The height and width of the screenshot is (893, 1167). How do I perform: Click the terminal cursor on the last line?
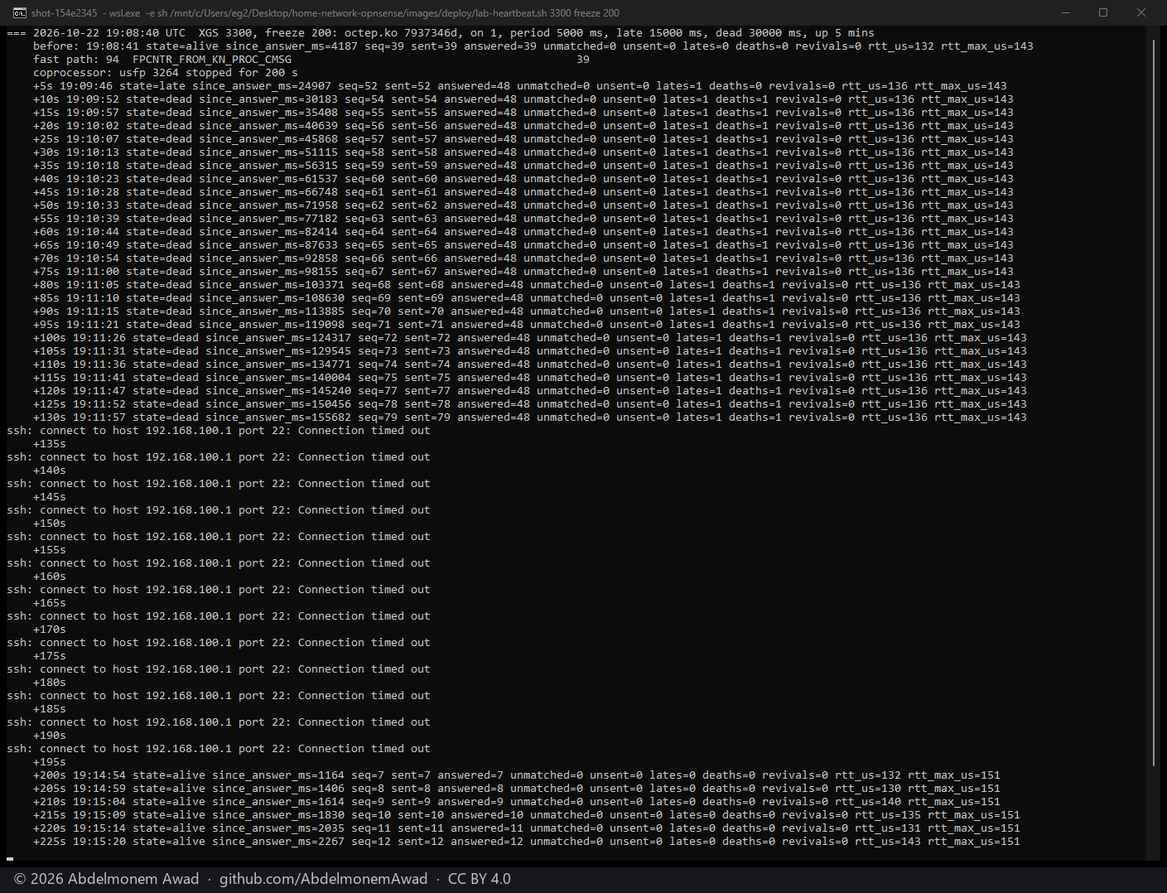10,859
